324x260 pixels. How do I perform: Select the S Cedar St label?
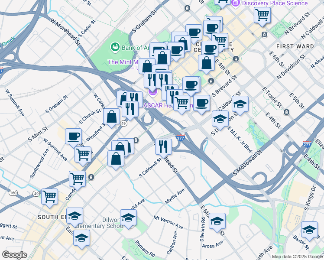(x=87, y=29)
